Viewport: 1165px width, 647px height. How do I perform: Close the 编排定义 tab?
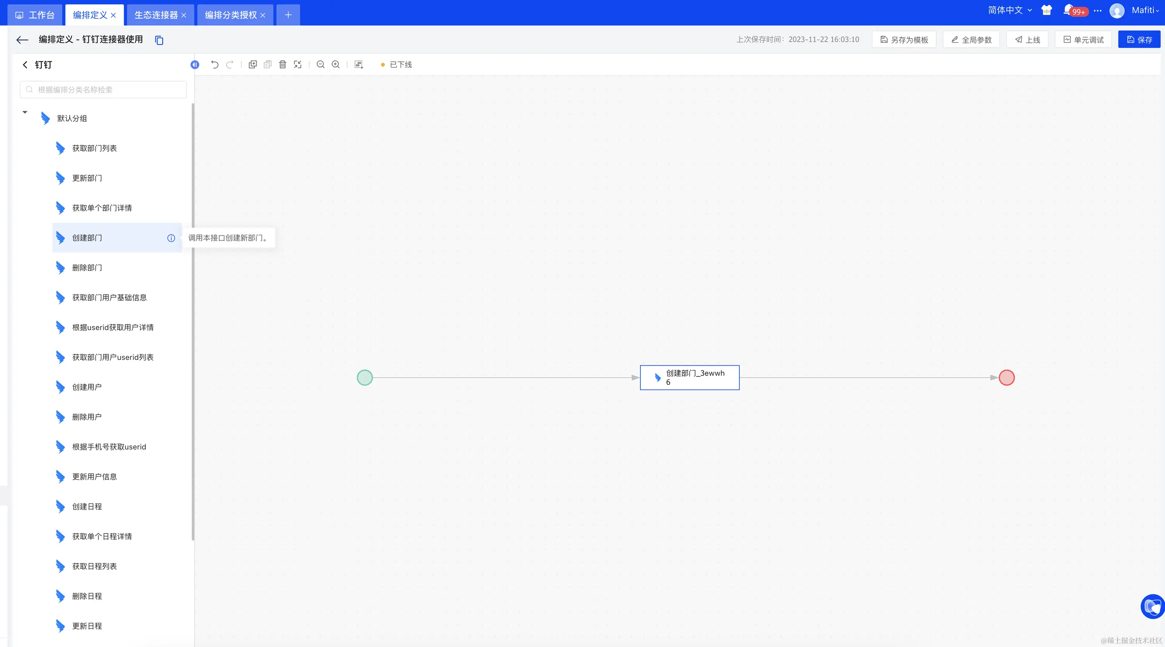[x=114, y=15]
